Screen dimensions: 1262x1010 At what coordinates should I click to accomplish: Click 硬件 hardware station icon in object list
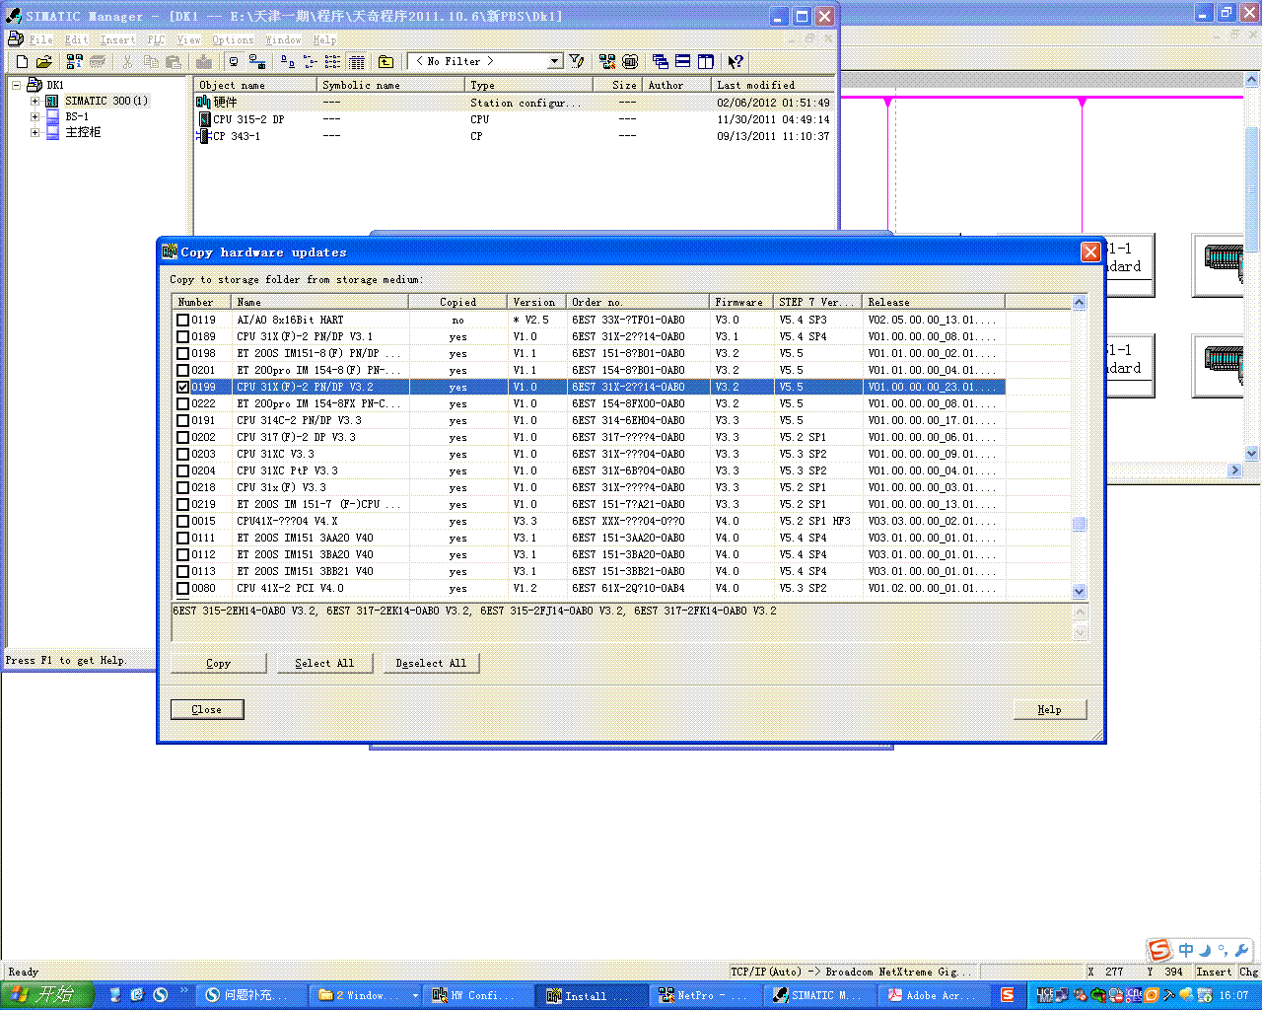204,102
